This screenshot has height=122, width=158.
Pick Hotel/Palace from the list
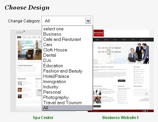click(x=67, y=76)
